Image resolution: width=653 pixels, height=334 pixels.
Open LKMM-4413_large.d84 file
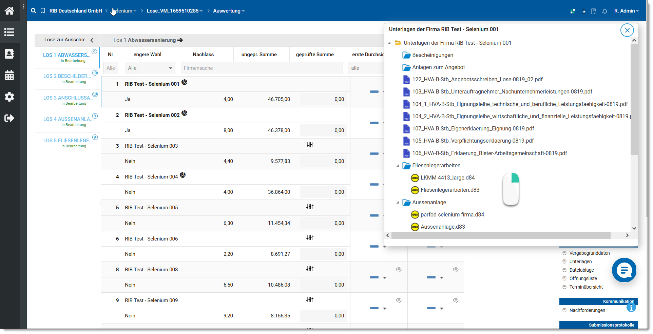click(447, 178)
